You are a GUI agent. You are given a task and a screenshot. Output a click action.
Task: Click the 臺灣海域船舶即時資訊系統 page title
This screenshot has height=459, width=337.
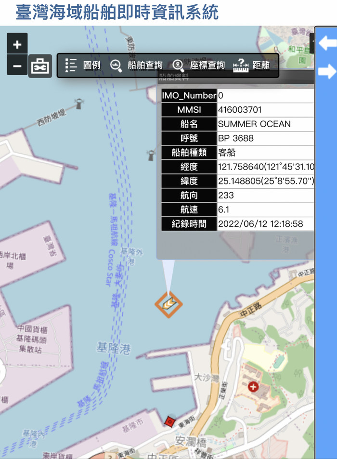click(x=117, y=12)
